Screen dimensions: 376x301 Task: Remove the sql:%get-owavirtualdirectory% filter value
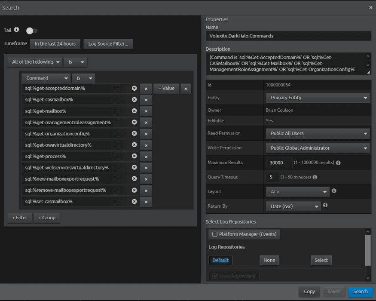coord(135,145)
